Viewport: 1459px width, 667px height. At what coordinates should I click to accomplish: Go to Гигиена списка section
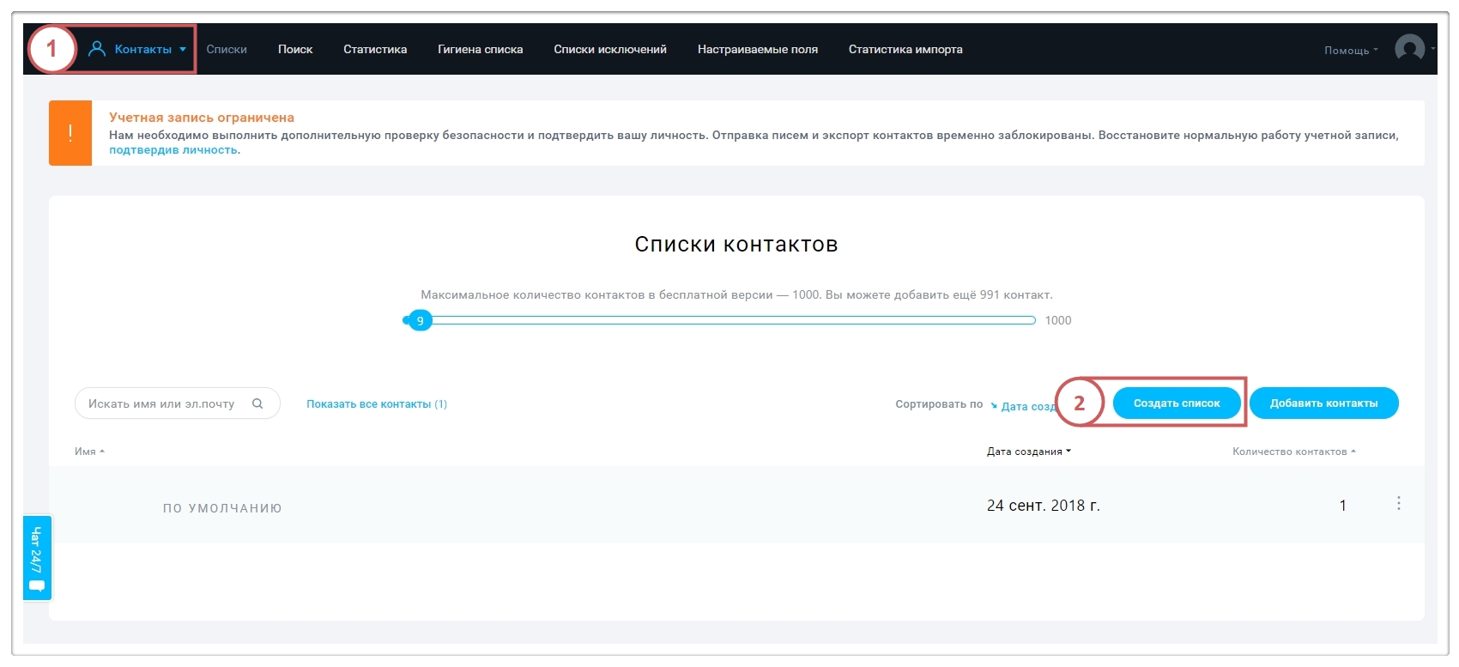480,50
